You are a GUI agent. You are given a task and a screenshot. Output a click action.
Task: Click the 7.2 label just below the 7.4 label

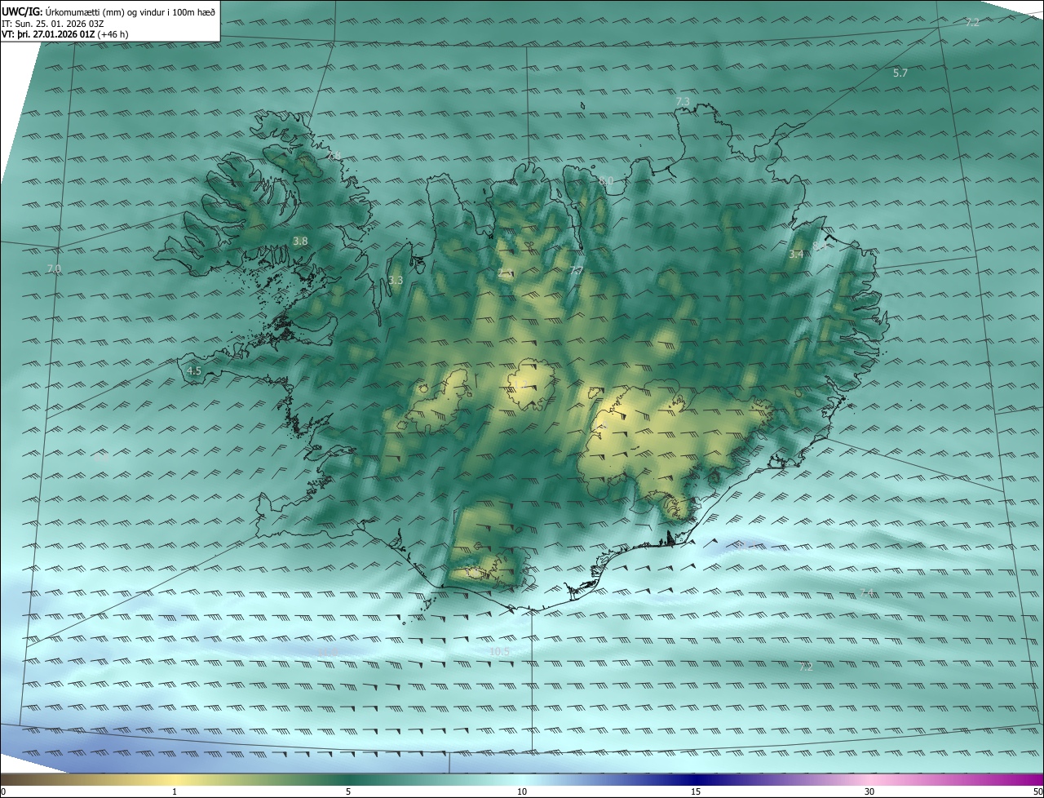coord(806,667)
